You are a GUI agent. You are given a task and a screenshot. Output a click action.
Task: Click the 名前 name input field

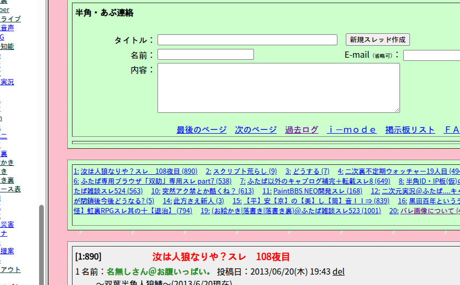coord(205,55)
